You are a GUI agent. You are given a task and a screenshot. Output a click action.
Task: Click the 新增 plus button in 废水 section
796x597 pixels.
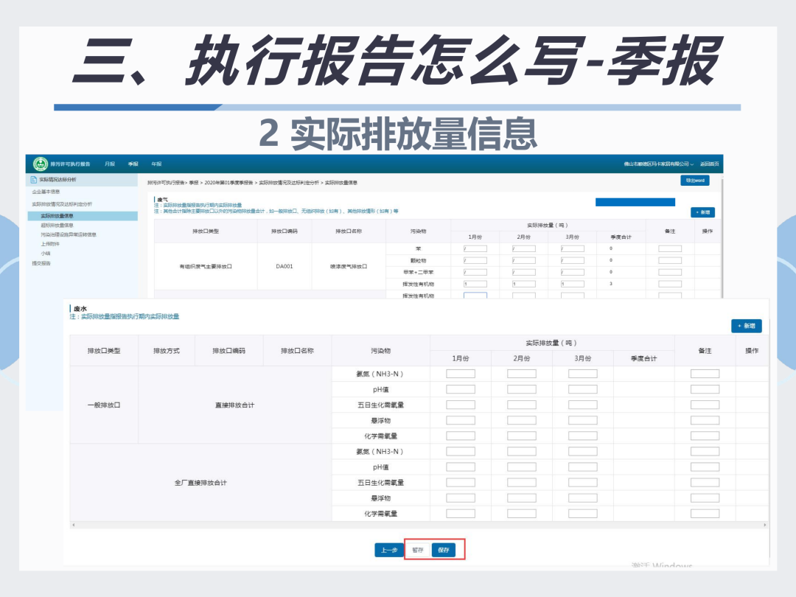(x=746, y=326)
